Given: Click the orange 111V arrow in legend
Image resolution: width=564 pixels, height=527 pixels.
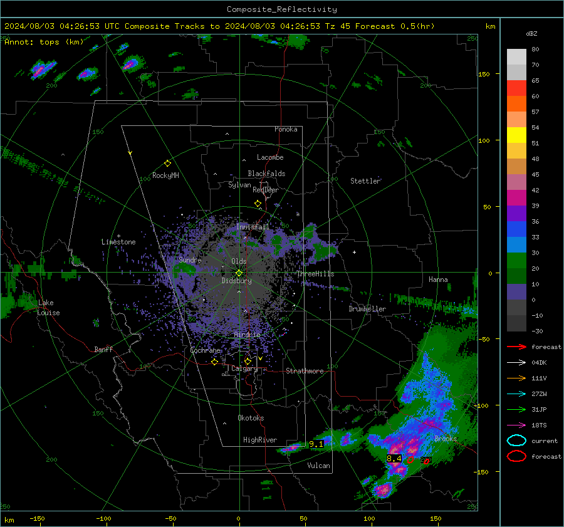Looking at the screenshot, I should click(x=516, y=378).
